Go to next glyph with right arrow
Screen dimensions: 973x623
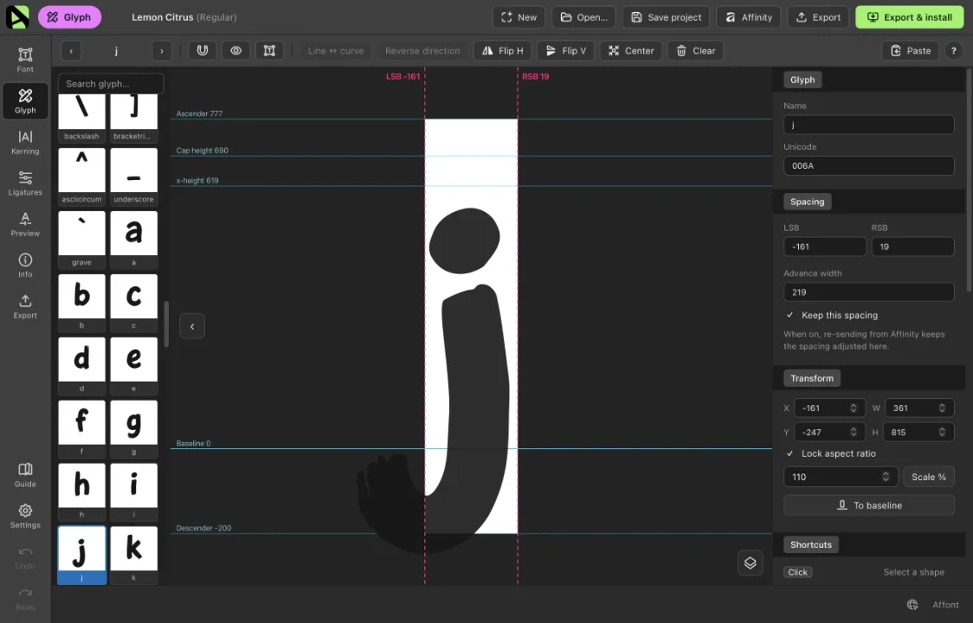click(161, 51)
